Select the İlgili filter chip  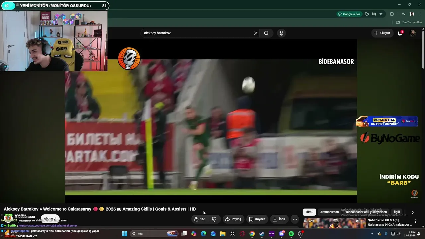pyautogui.click(x=397, y=212)
